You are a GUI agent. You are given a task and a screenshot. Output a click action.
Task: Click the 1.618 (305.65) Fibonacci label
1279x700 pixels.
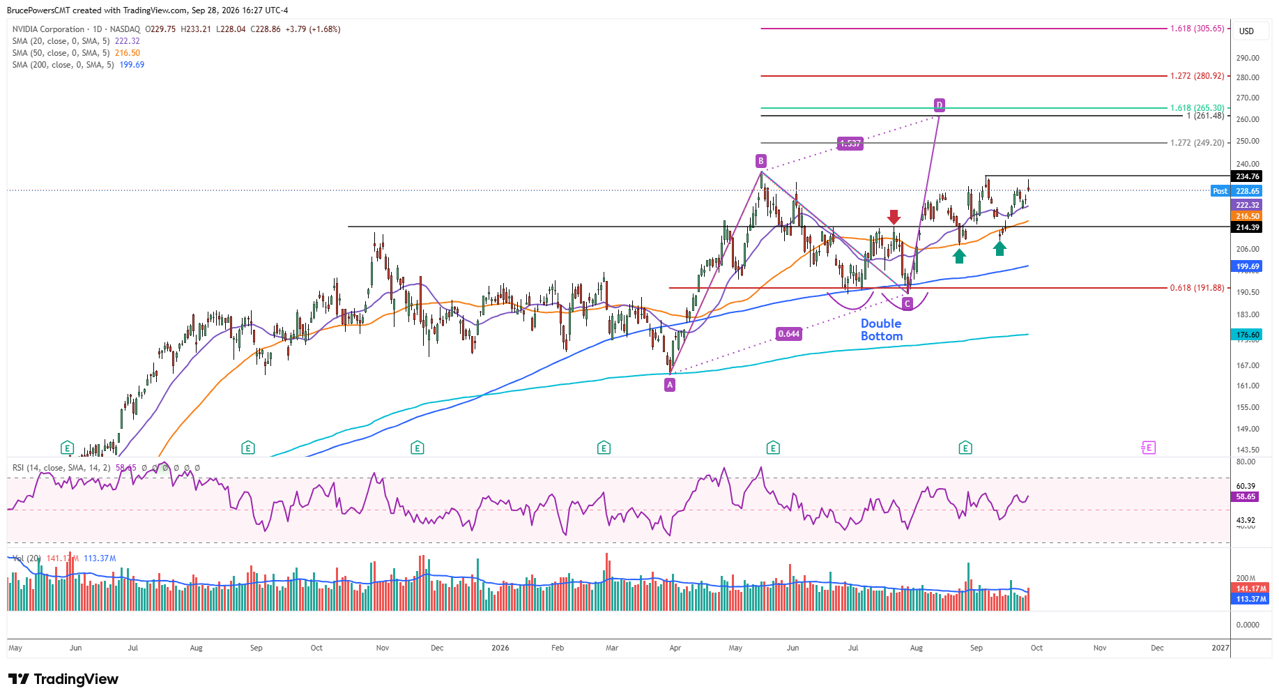pyautogui.click(x=1197, y=29)
